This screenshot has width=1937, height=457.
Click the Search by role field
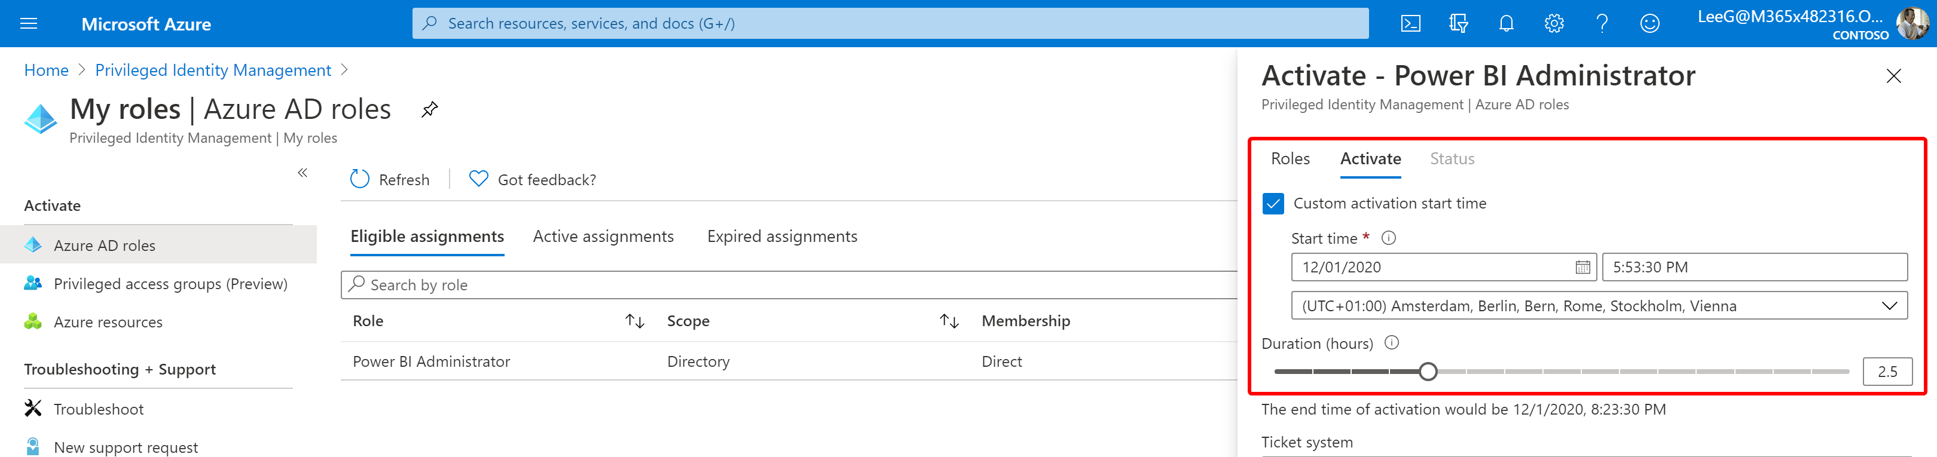pos(789,285)
